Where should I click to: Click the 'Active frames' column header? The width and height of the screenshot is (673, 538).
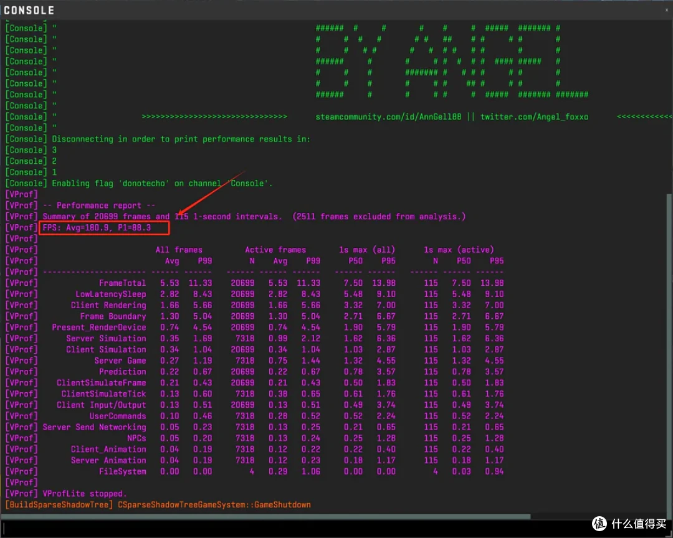(275, 250)
